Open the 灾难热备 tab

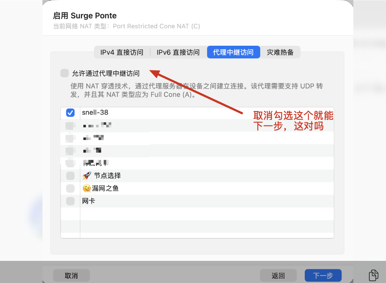tap(280, 52)
